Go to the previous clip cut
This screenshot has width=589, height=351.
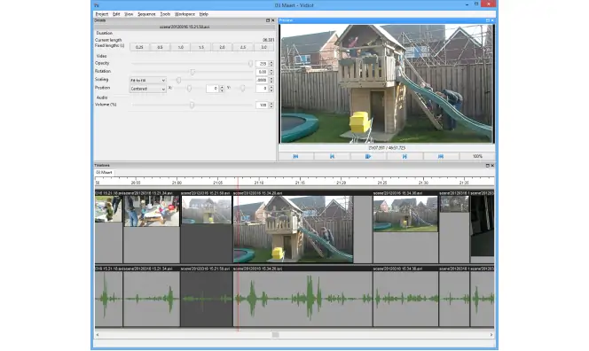[x=332, y=156]
